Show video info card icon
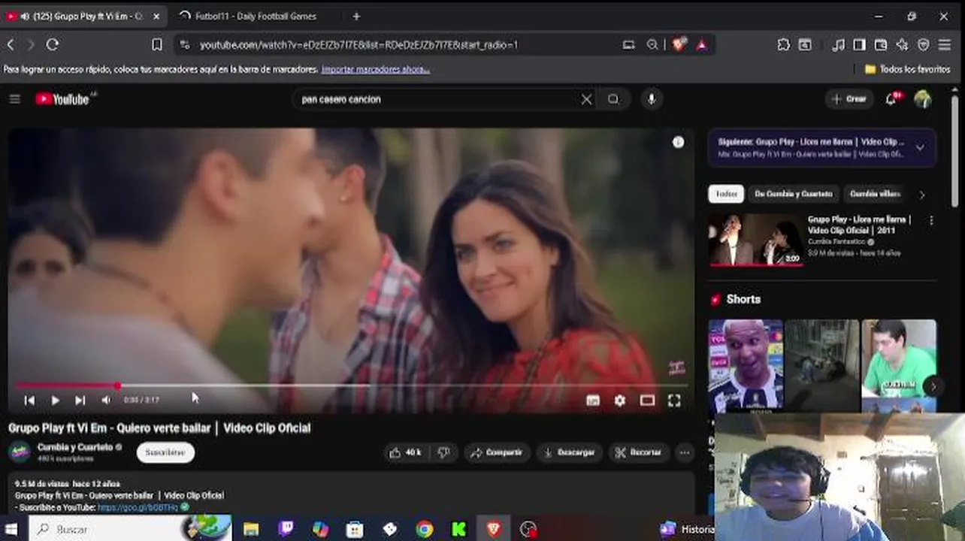The width and height of the screenshot is (965, 541). coord(678,142)
